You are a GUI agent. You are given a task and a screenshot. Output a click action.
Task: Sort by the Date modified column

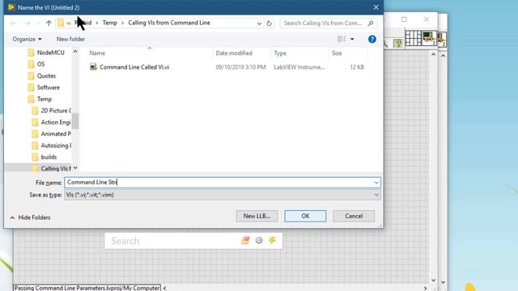coord(234,53)
